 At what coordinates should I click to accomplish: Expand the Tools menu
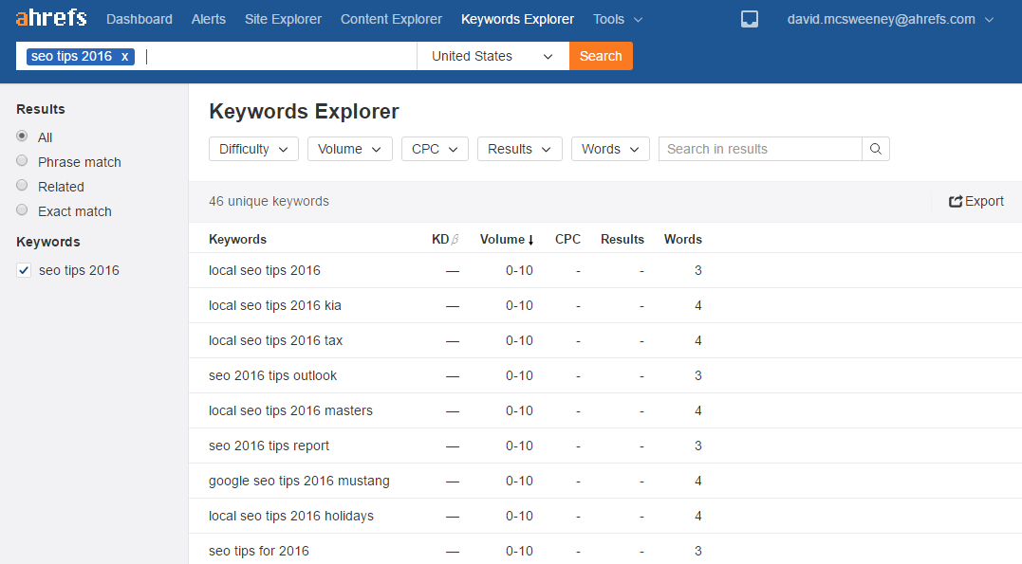click(617, 20)
